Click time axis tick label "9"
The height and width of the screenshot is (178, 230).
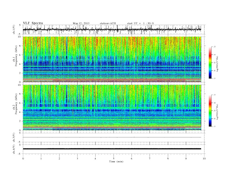[186, 159]
